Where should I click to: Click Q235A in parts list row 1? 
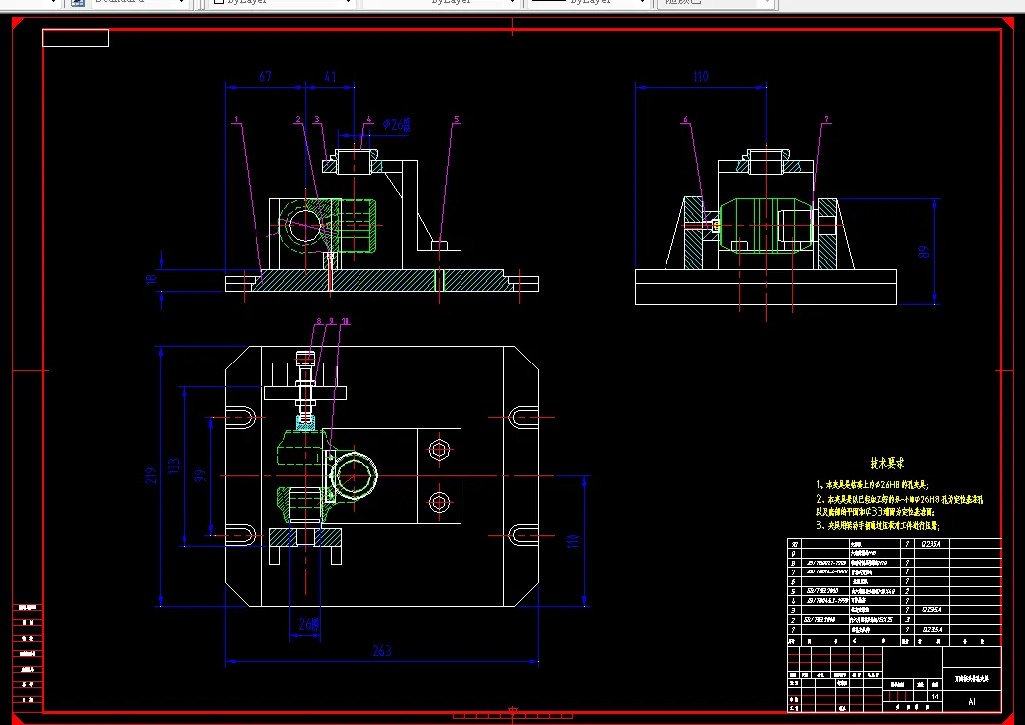point(930,630)
